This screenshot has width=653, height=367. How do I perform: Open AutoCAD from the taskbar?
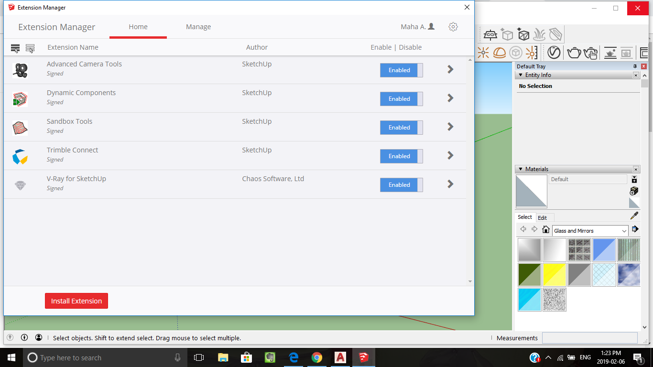point(340,357)
